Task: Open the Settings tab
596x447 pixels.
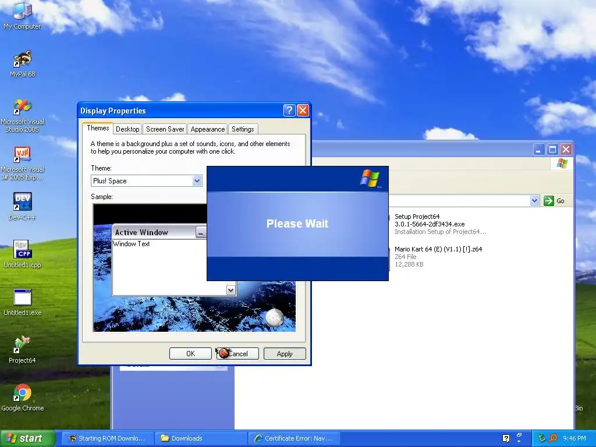Action: tap(243, 129)
